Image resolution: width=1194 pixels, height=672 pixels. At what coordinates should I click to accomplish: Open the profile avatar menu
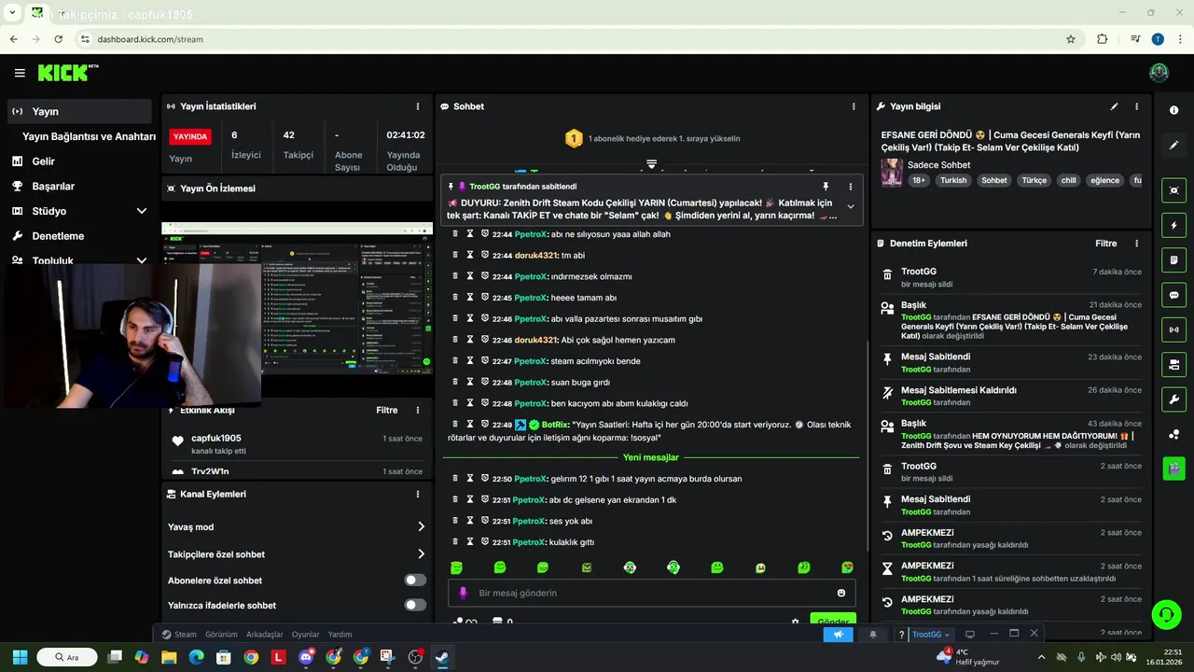tap(1159, 73)
